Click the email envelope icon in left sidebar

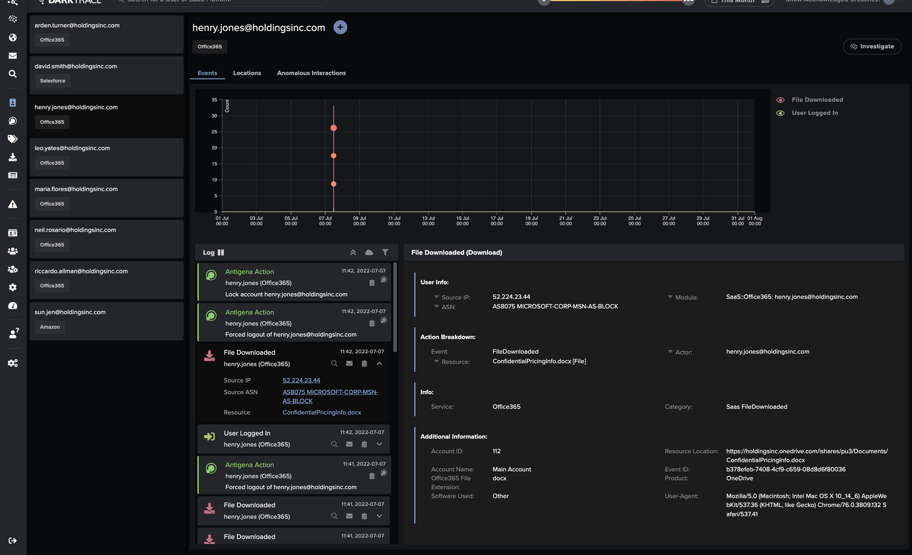click(x=13, y=56)
